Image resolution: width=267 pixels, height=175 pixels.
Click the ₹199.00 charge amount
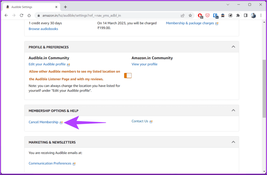[104, 28]
